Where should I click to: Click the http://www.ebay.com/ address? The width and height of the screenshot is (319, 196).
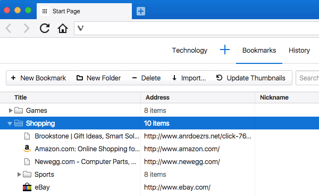pos(177,187)
